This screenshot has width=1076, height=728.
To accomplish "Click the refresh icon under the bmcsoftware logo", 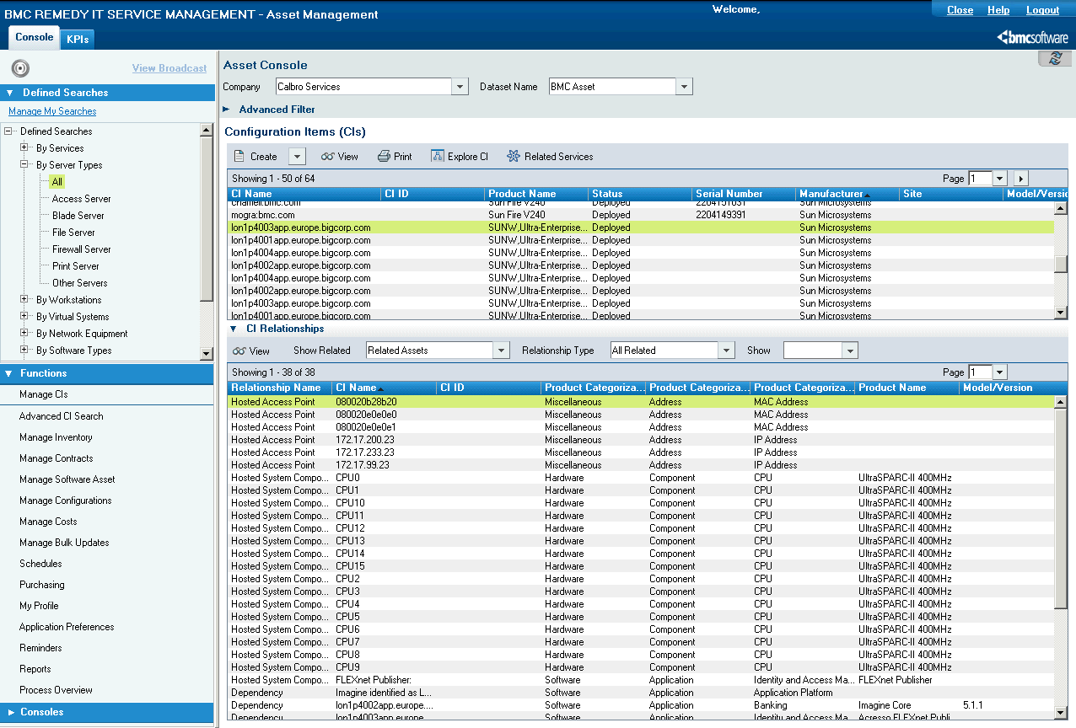I will (x=1055, y=58).
